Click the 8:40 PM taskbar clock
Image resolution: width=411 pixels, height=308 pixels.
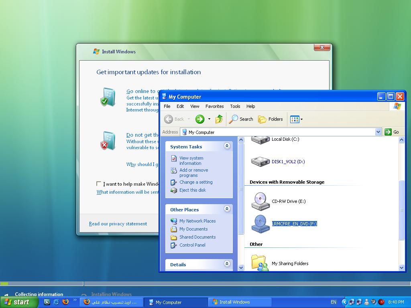tap(396, 302)
